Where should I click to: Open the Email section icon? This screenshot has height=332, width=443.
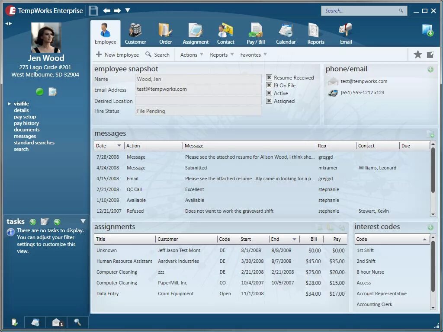(x=345, y=30)
